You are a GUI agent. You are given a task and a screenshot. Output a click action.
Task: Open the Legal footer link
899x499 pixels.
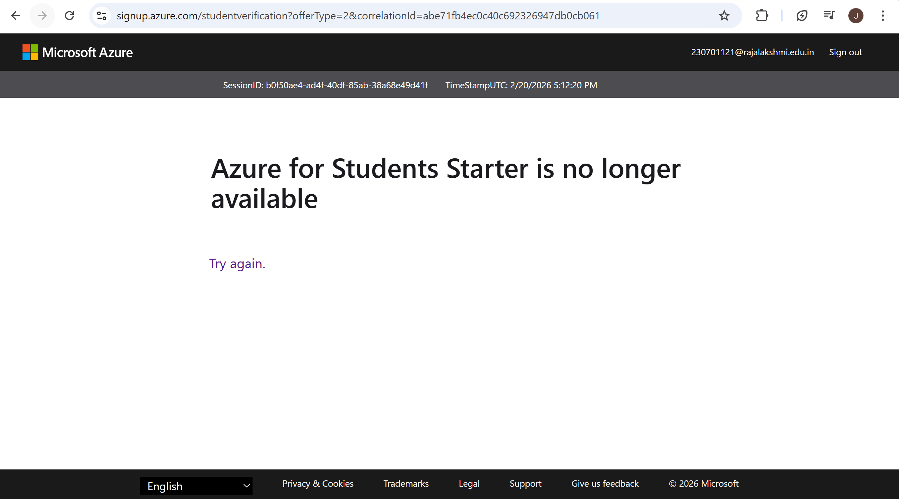[469, 484]
